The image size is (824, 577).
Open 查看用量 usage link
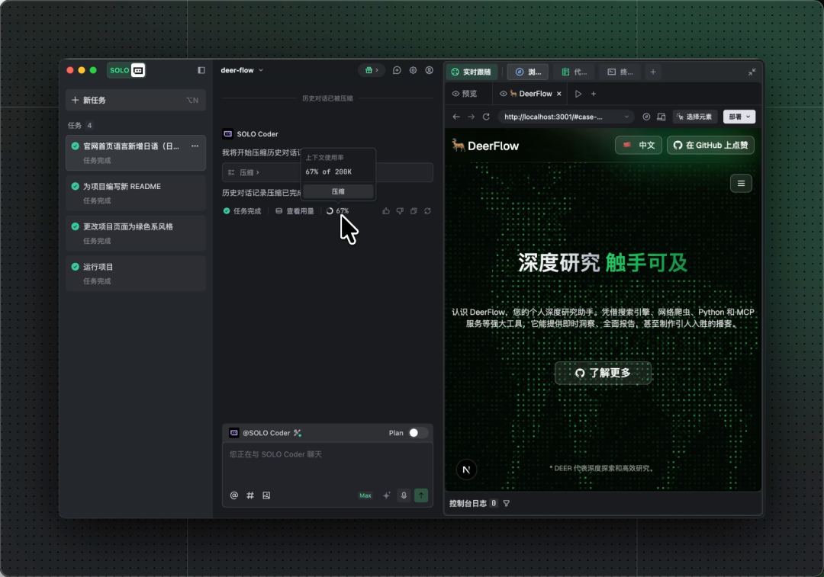(295, 211)
